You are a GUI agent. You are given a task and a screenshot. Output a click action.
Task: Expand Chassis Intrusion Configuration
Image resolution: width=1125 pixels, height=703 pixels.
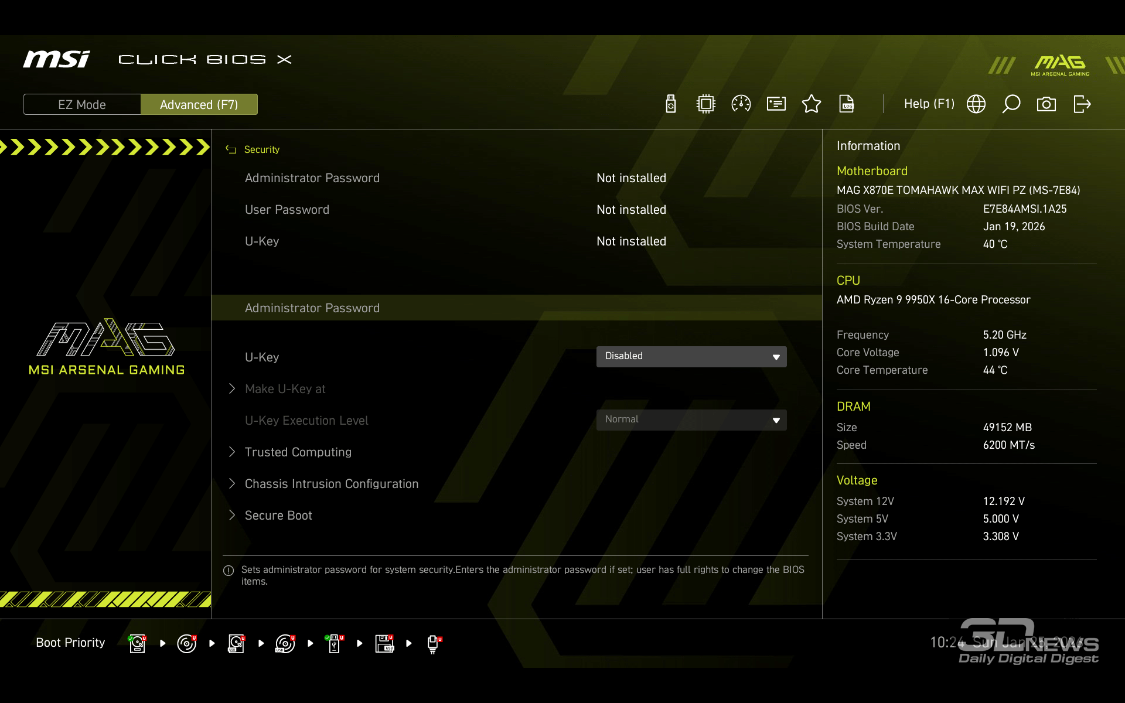click(331, 484)
